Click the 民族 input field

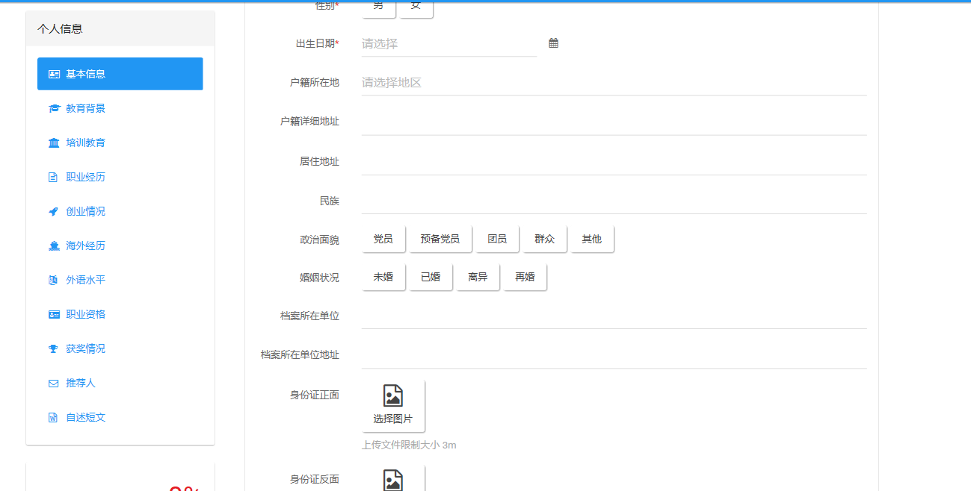click(614, 201)
